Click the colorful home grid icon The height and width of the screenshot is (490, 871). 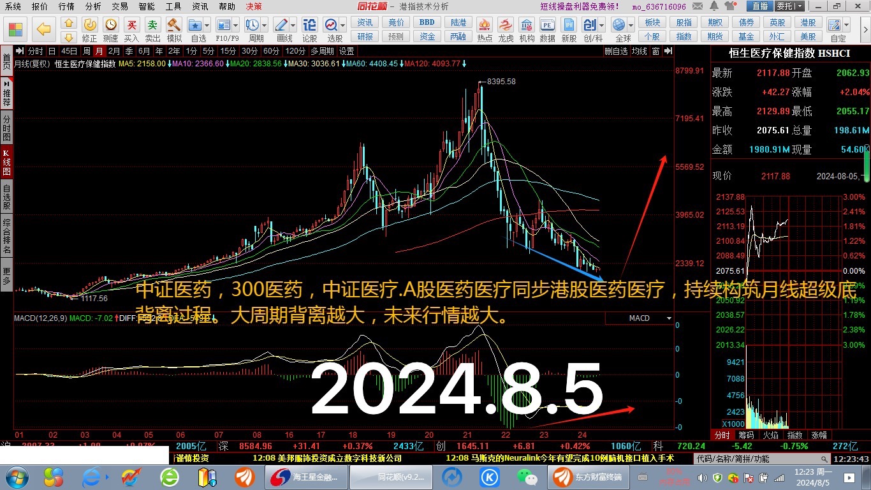click(x=15, y=29)
